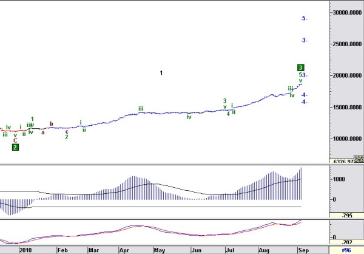Click the blue -5- projection marker
The height and width of the screenshot is (254, 364).
point(304,18)
